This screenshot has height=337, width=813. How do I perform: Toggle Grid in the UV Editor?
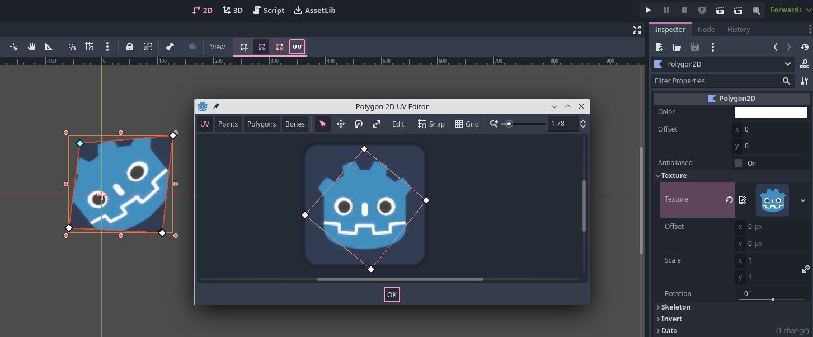click(467, 124)
